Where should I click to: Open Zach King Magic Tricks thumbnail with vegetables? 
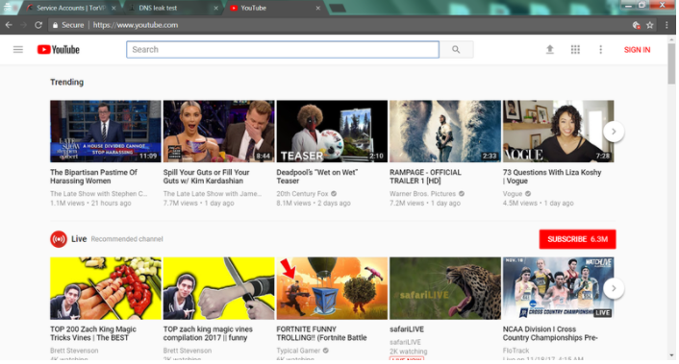[x=106, y=288]
